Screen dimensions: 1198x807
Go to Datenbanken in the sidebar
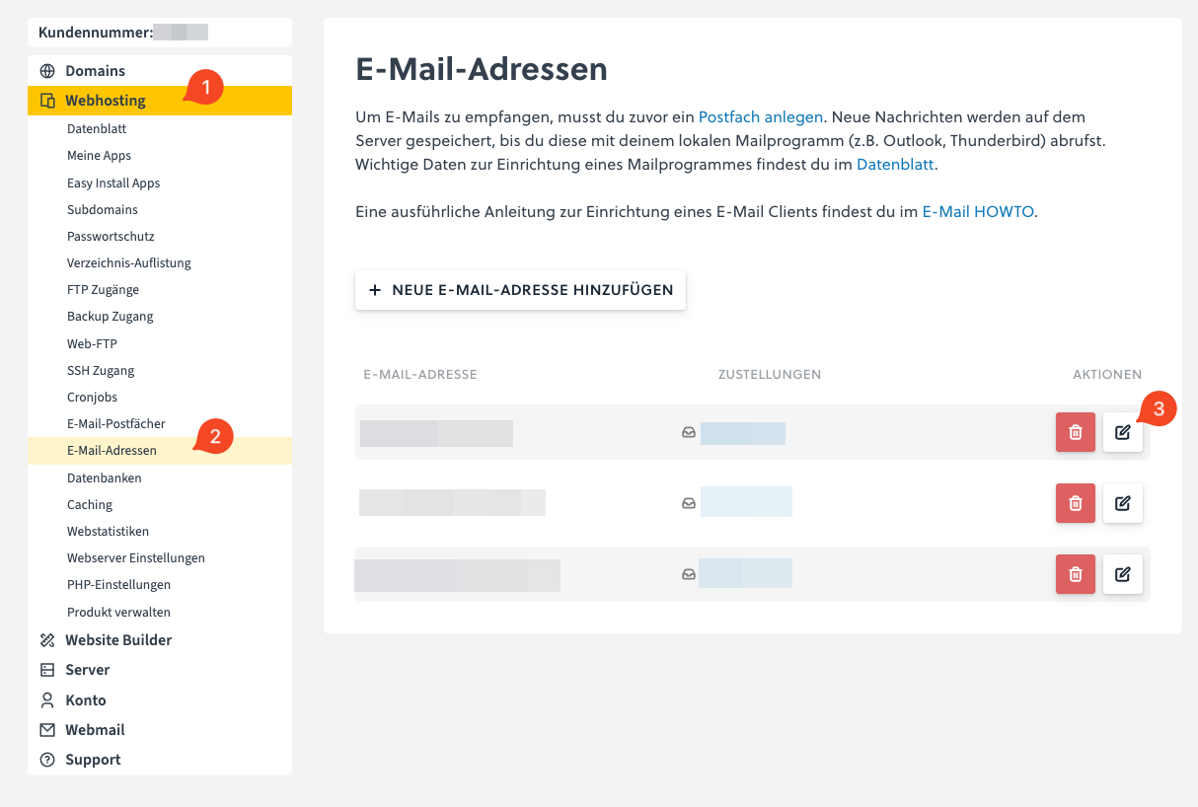[x=104, y=477]
